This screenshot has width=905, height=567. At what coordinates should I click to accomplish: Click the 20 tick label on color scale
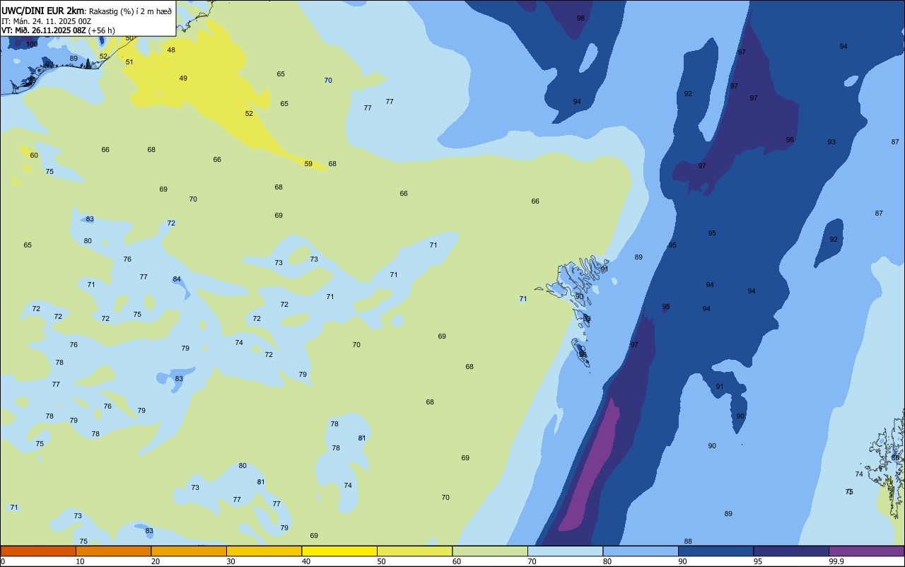[x=156, y=561]
